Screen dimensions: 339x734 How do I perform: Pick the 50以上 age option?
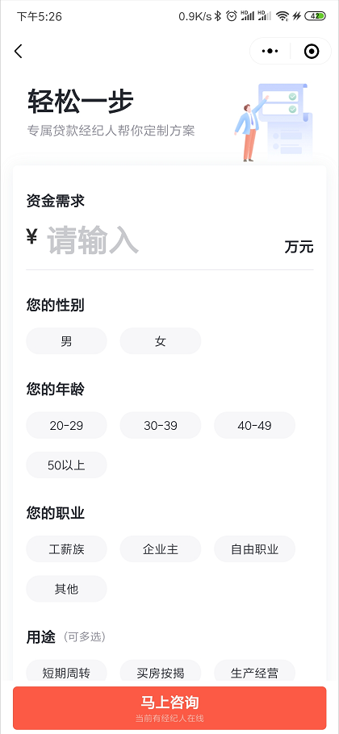[x=66, y=465]
